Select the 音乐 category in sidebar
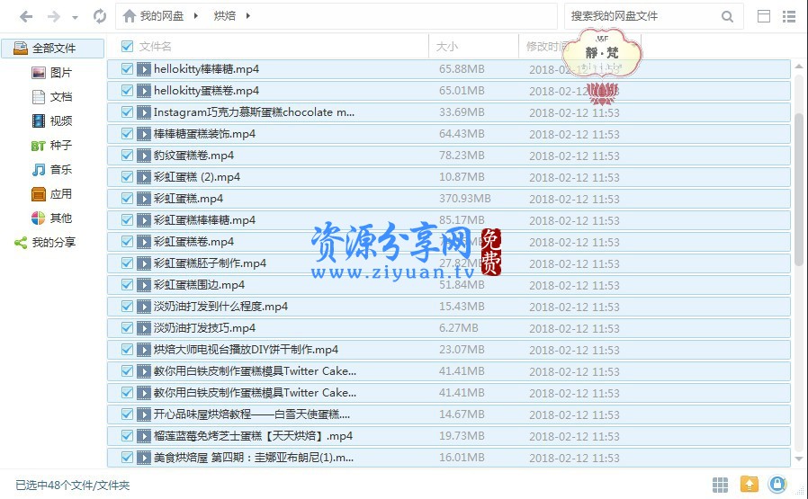Image resolution: width=808 pixels, height=499 pixels. point(60,170)
